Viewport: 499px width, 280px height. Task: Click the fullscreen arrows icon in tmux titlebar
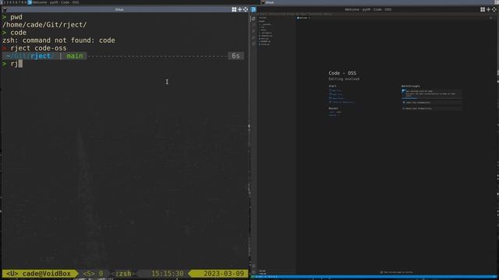click(x=246, y=9)
